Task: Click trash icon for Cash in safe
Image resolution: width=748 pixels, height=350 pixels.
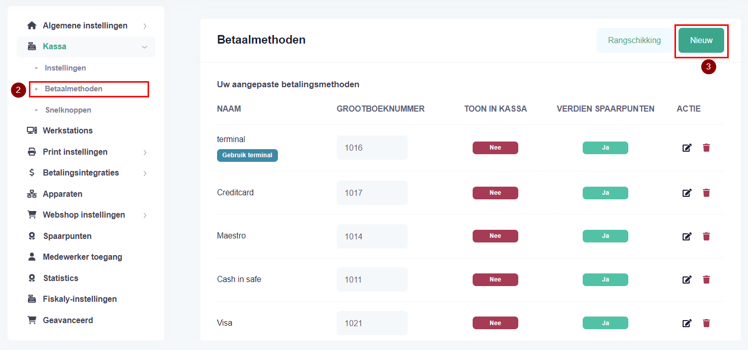Action: 706,279
